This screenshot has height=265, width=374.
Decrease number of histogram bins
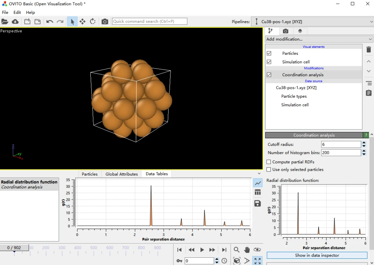[x=364, y=154]
